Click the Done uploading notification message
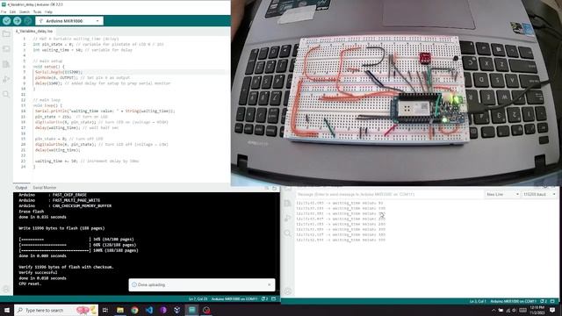562x316 pixels. (x=151, y=284)
